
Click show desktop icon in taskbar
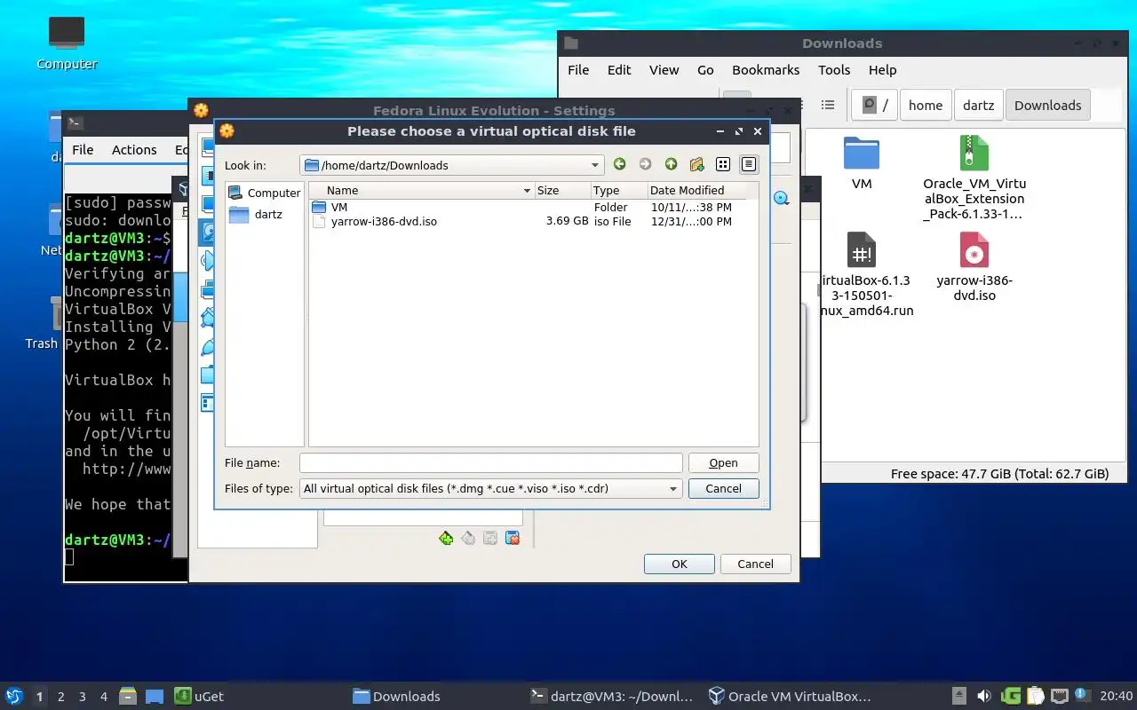155,697
